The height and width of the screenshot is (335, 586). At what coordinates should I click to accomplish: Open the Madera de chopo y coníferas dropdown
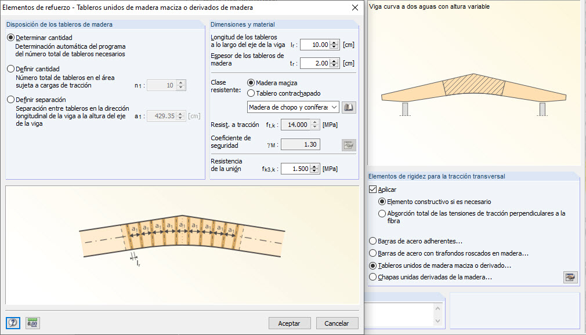pos(293,107)
